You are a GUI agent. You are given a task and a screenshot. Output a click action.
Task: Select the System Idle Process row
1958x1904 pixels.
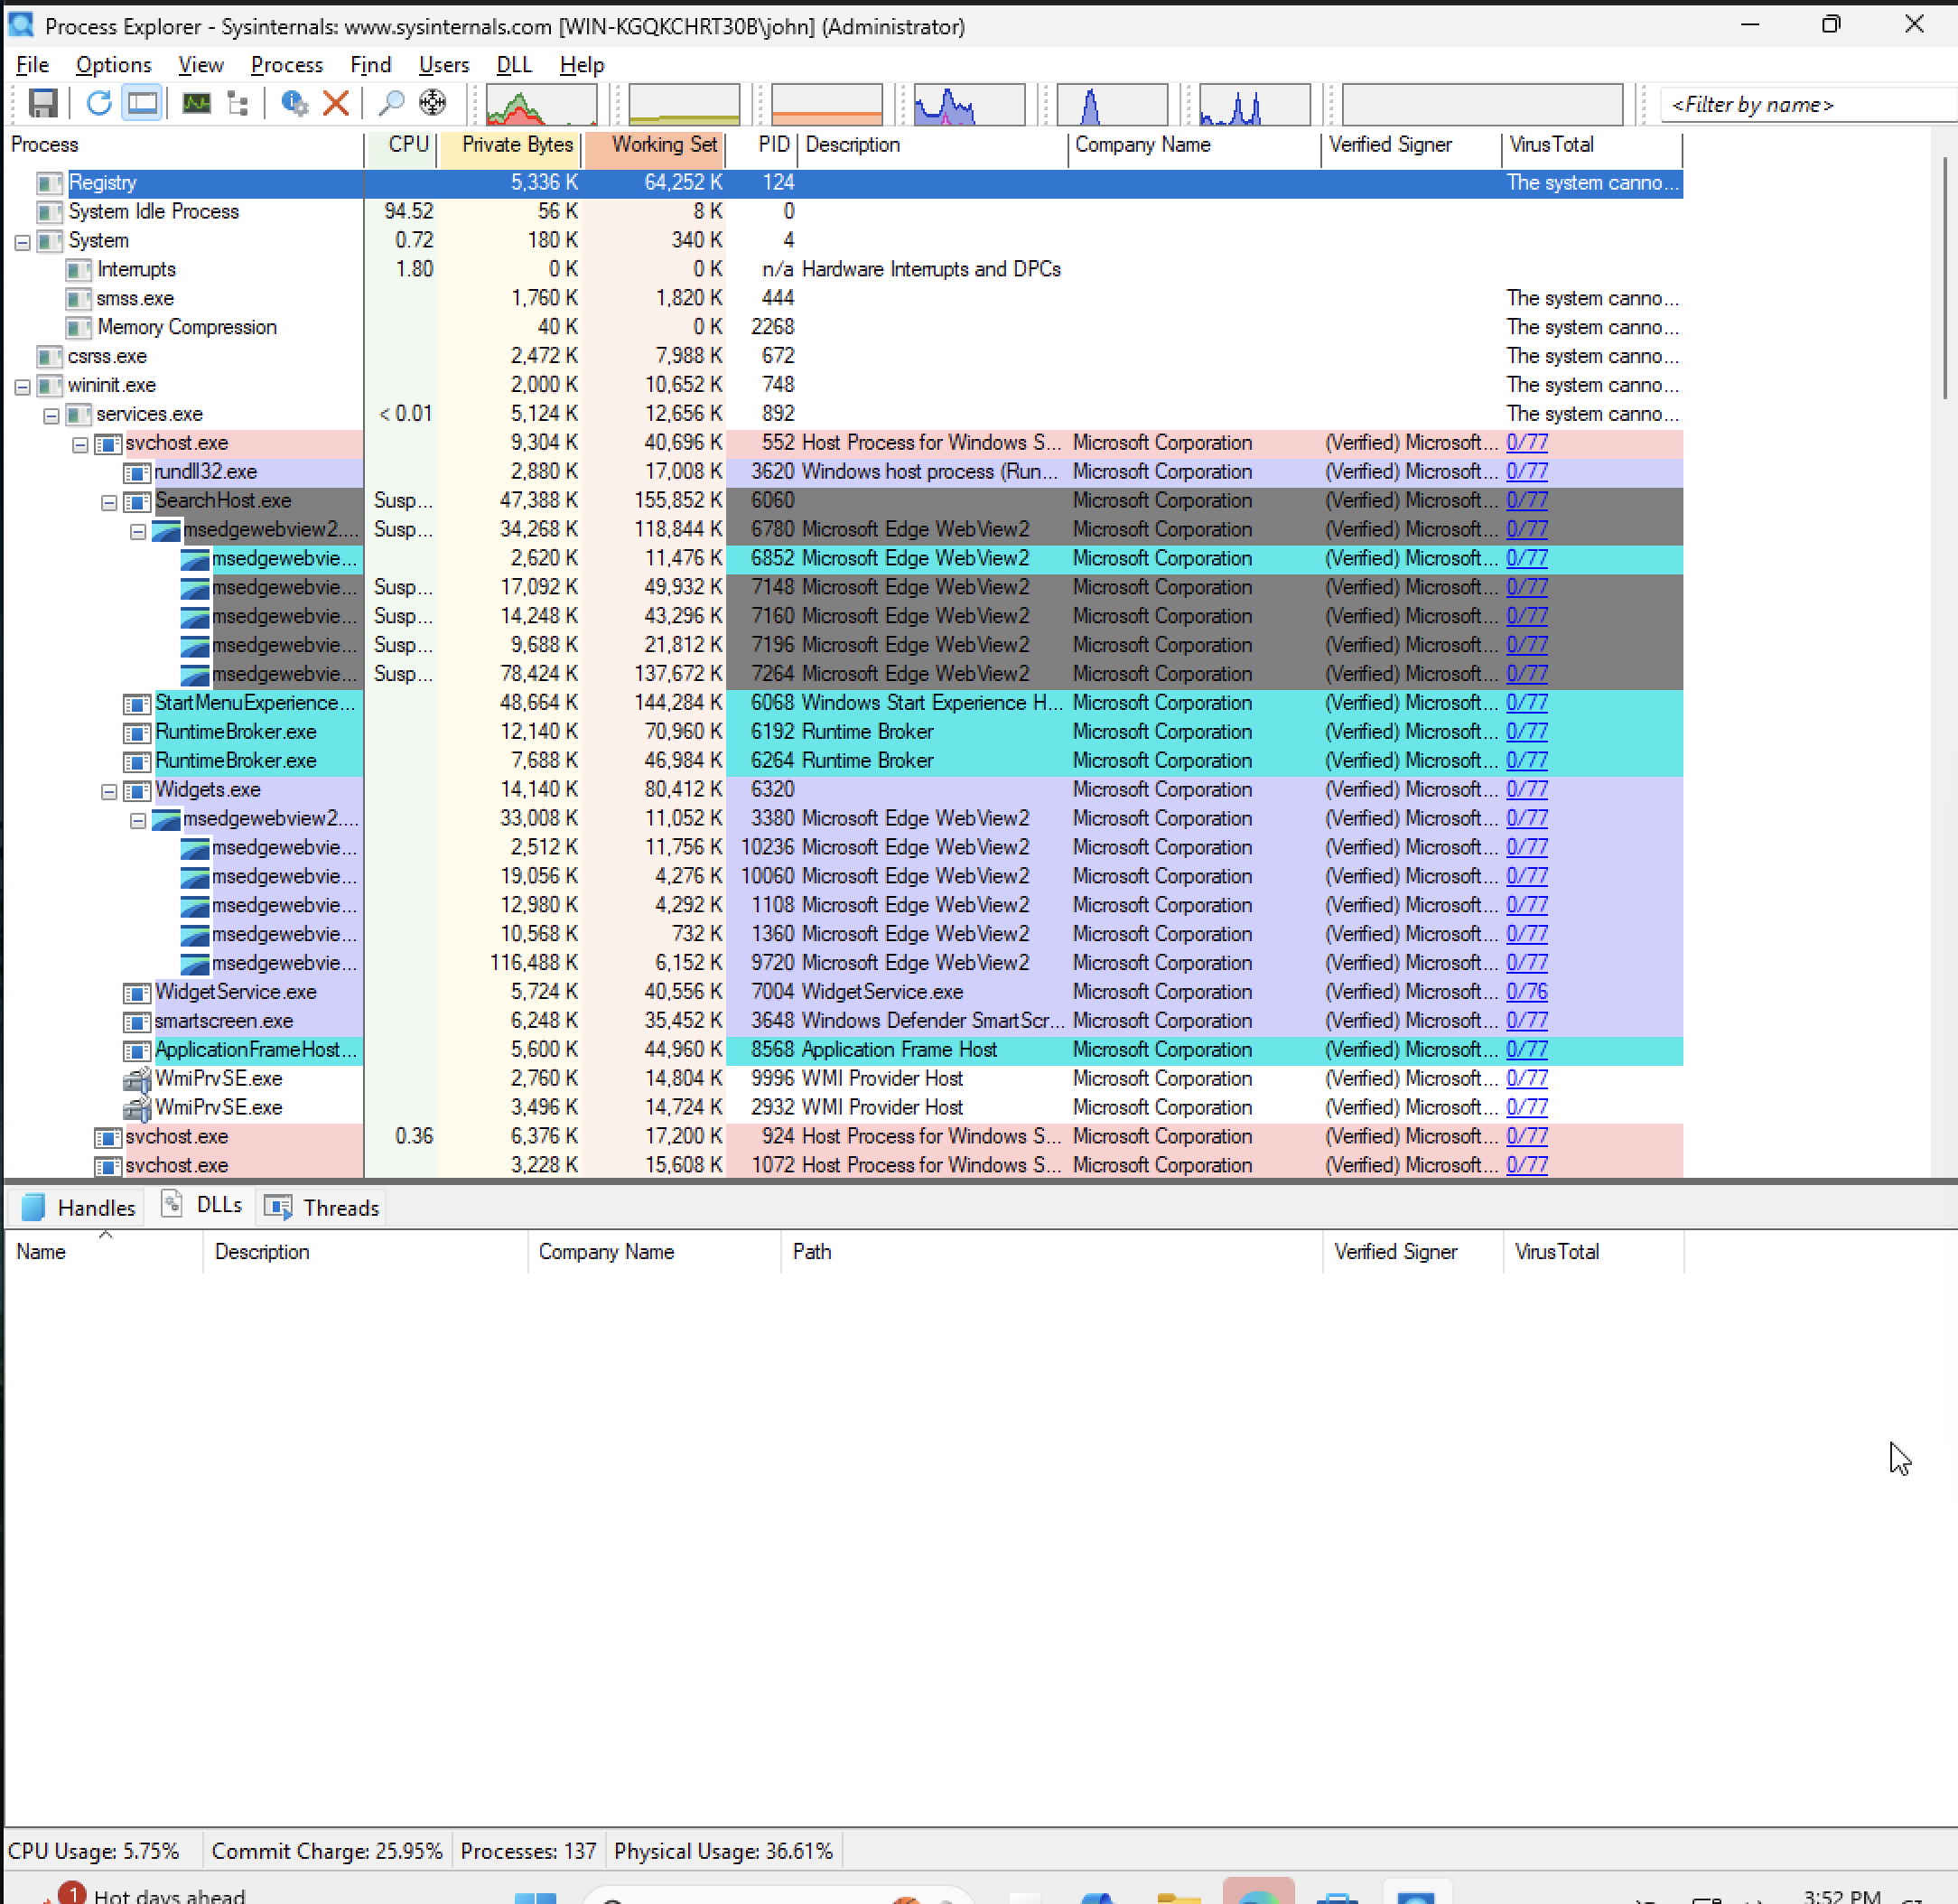(x=843, y=212)
